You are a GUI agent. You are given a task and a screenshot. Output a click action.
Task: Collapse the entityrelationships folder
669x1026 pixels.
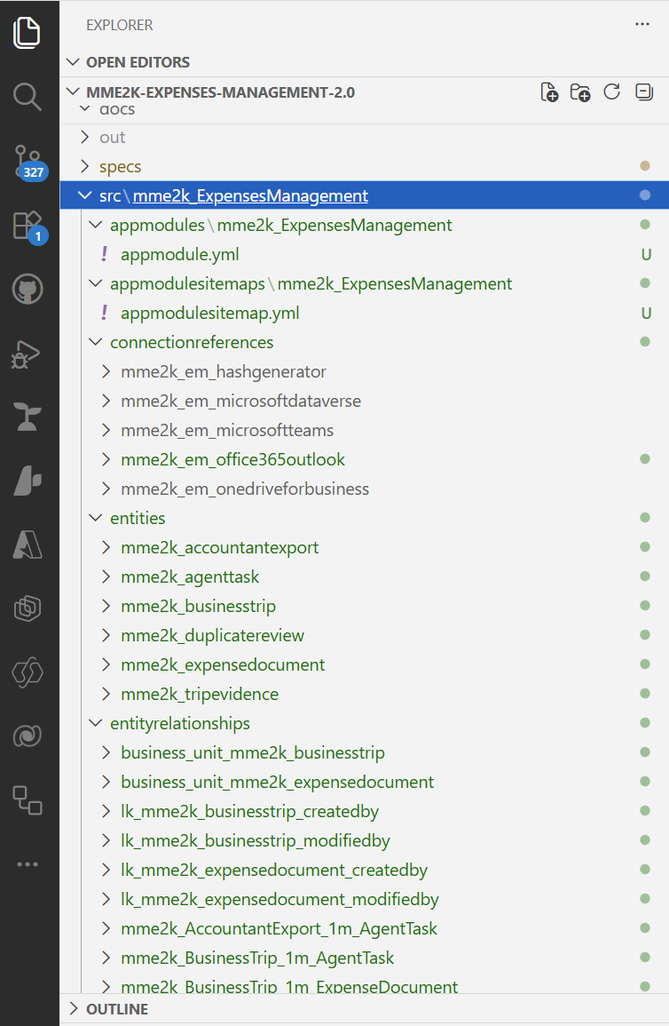(x=364, y=724)
